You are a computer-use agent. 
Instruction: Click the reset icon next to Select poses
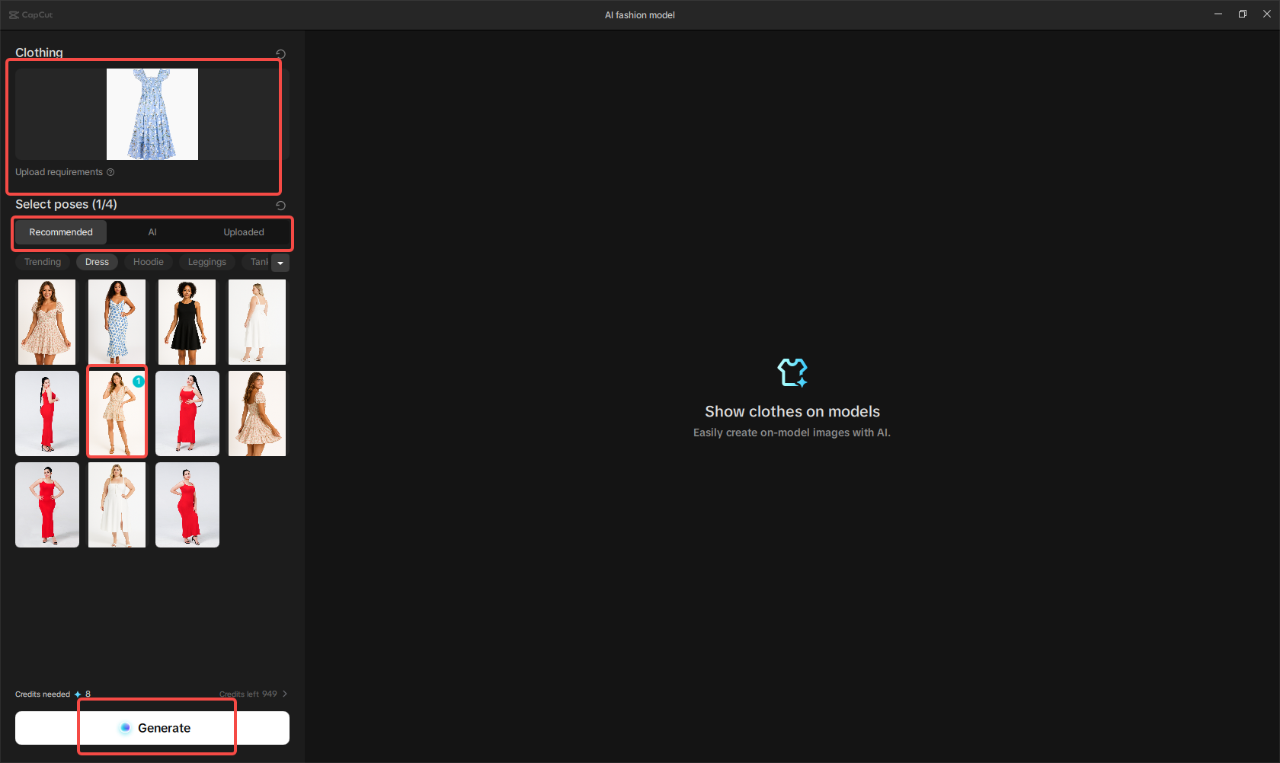280,205
